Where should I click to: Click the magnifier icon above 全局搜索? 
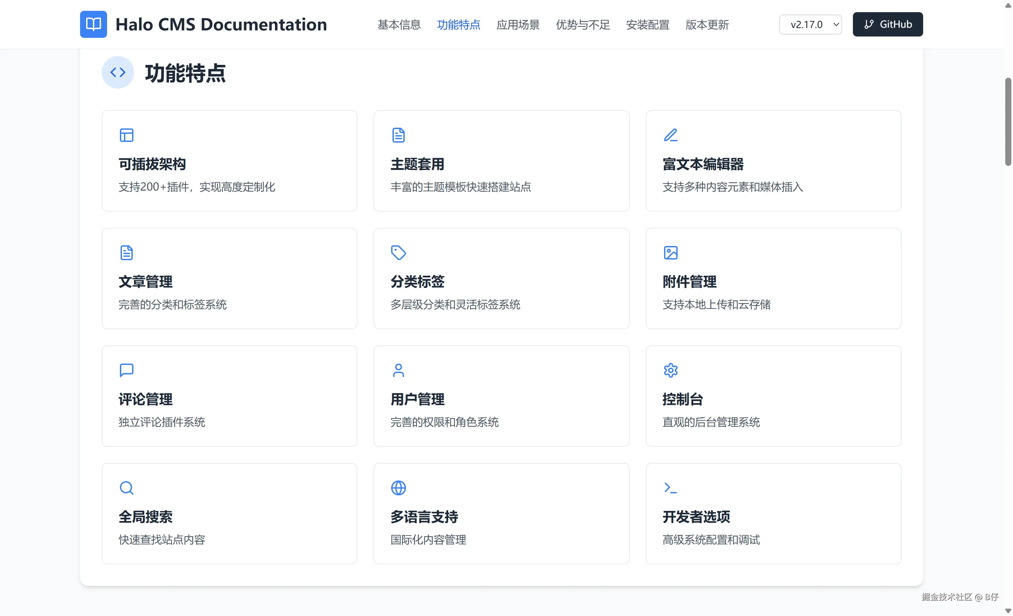tap(126, 488)
